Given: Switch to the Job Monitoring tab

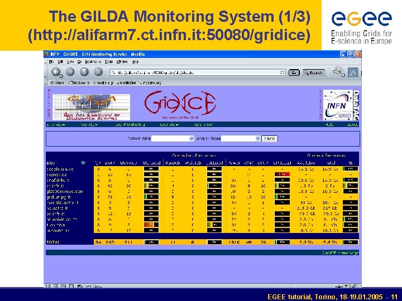Looking at the screenshot, I should [130, 125].
